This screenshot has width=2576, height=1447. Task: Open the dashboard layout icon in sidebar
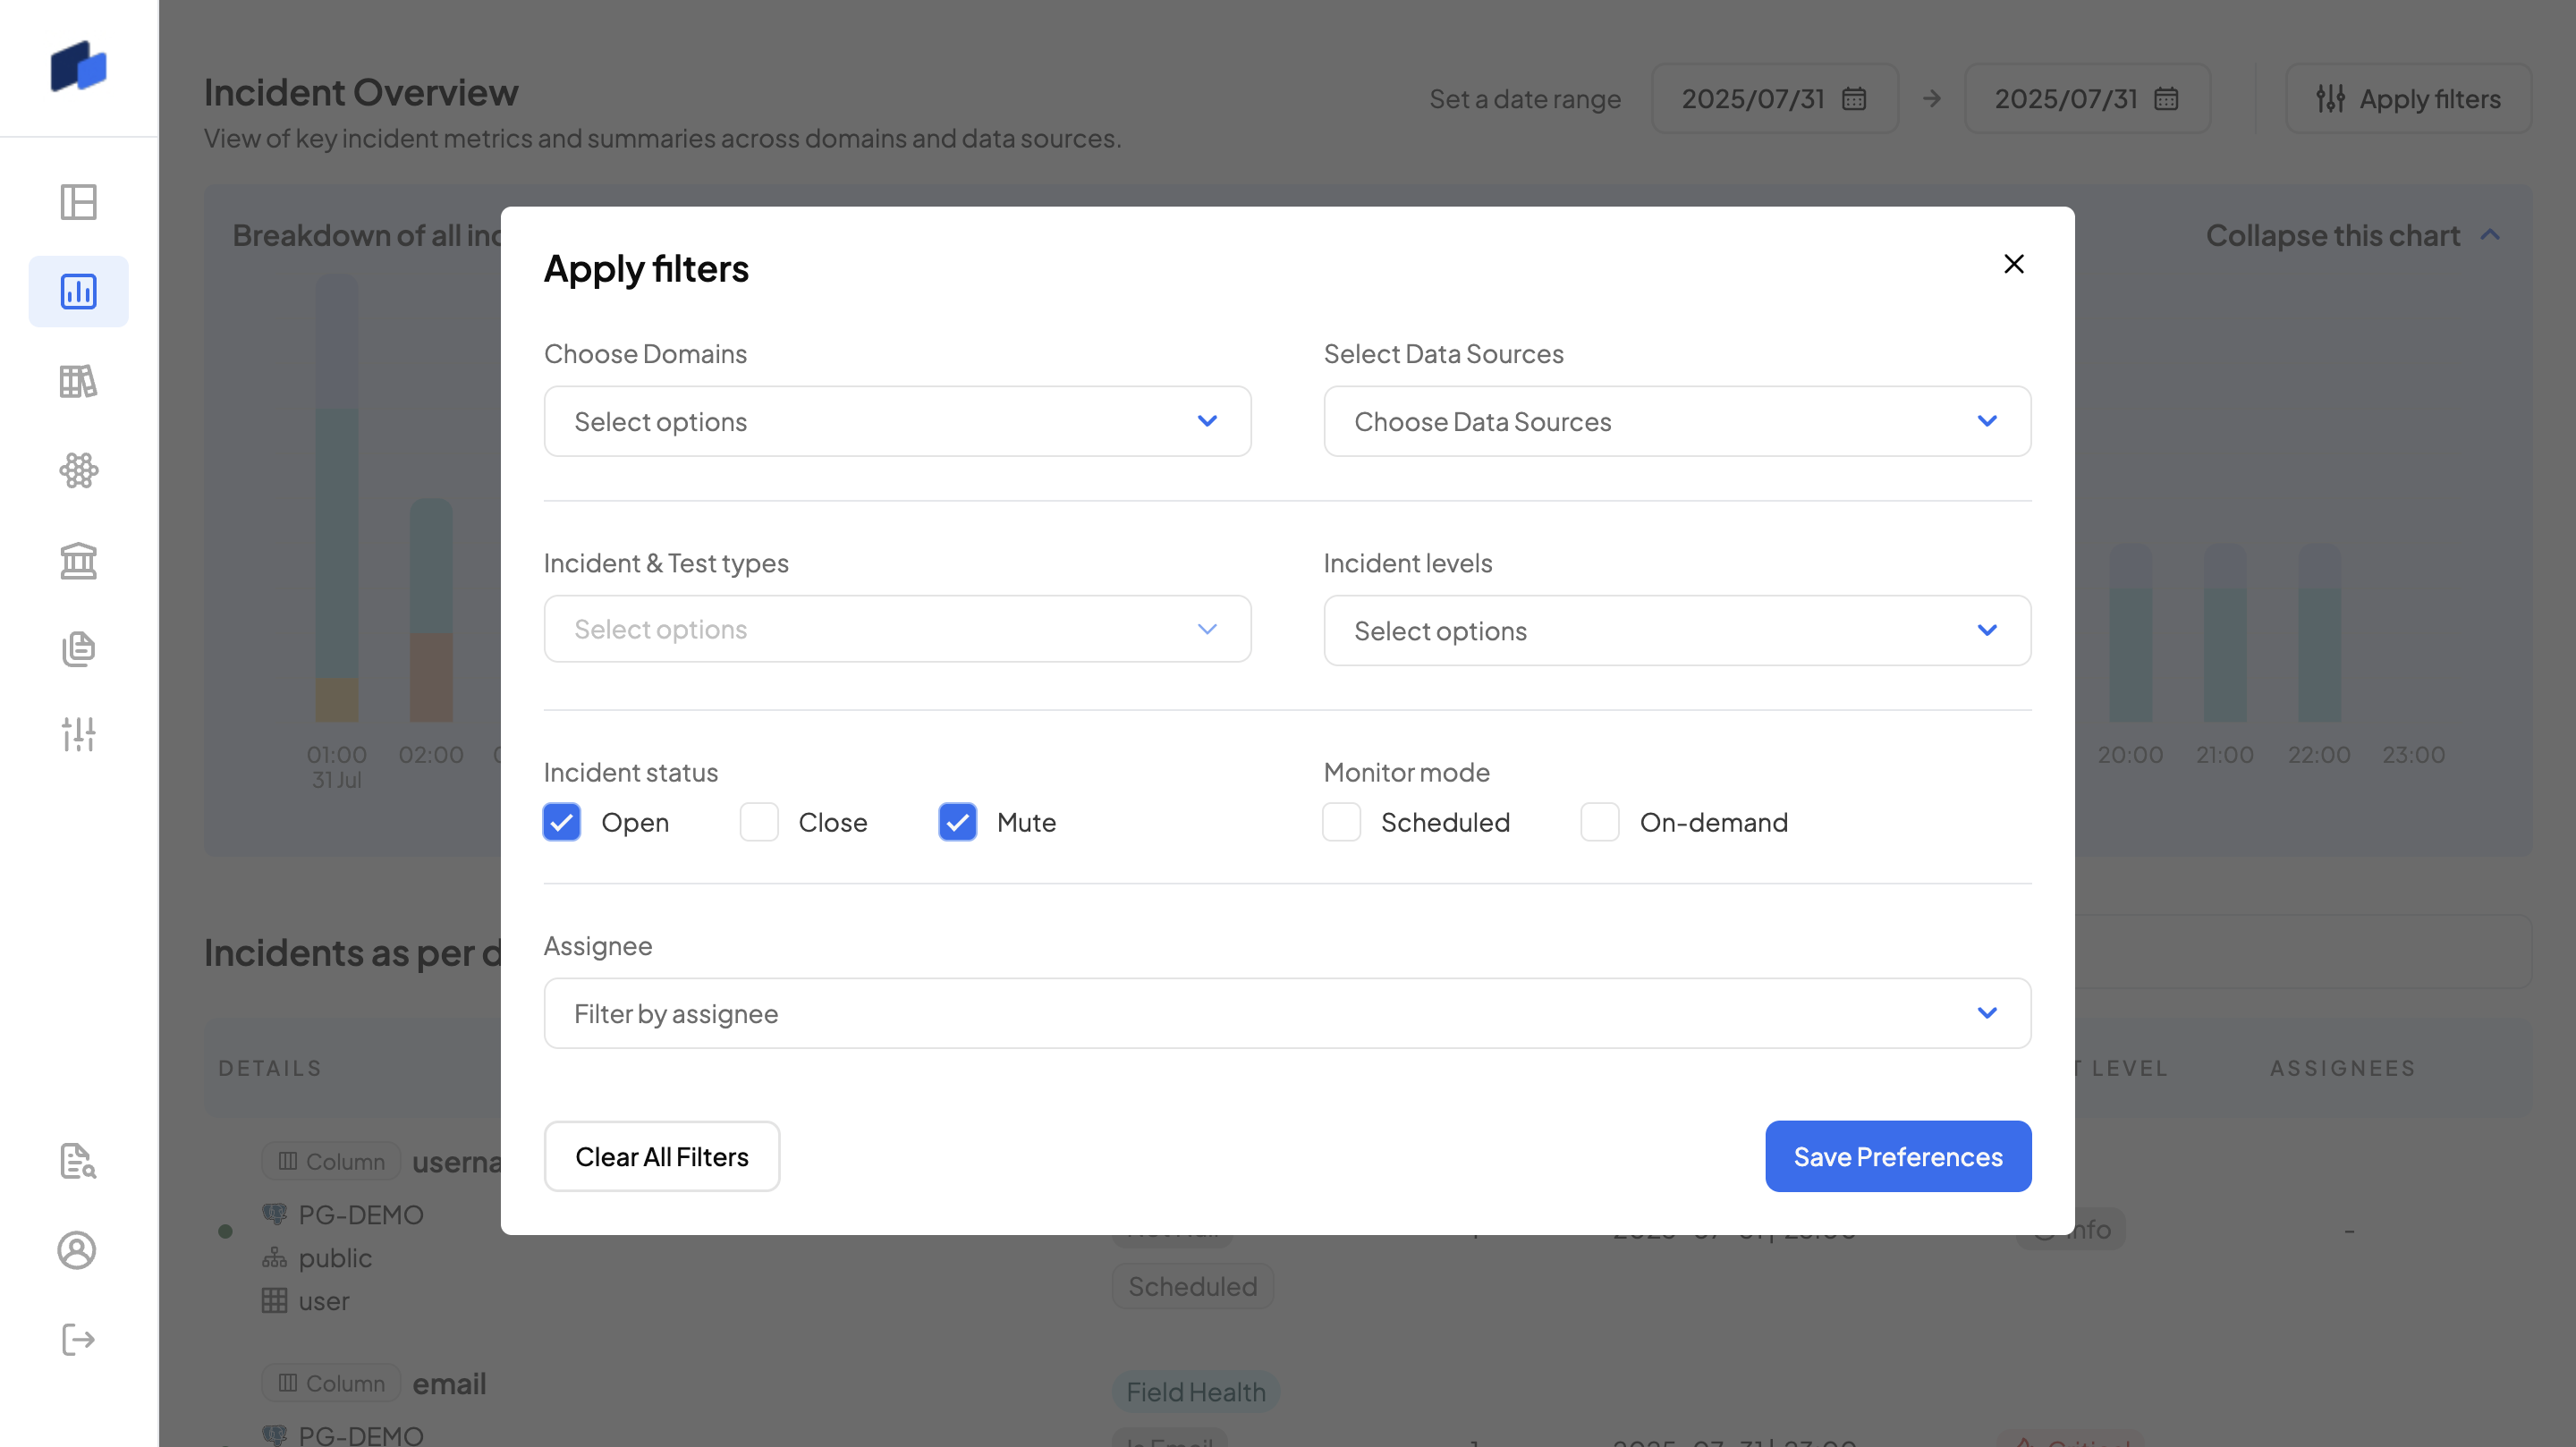tap(78, 202)
